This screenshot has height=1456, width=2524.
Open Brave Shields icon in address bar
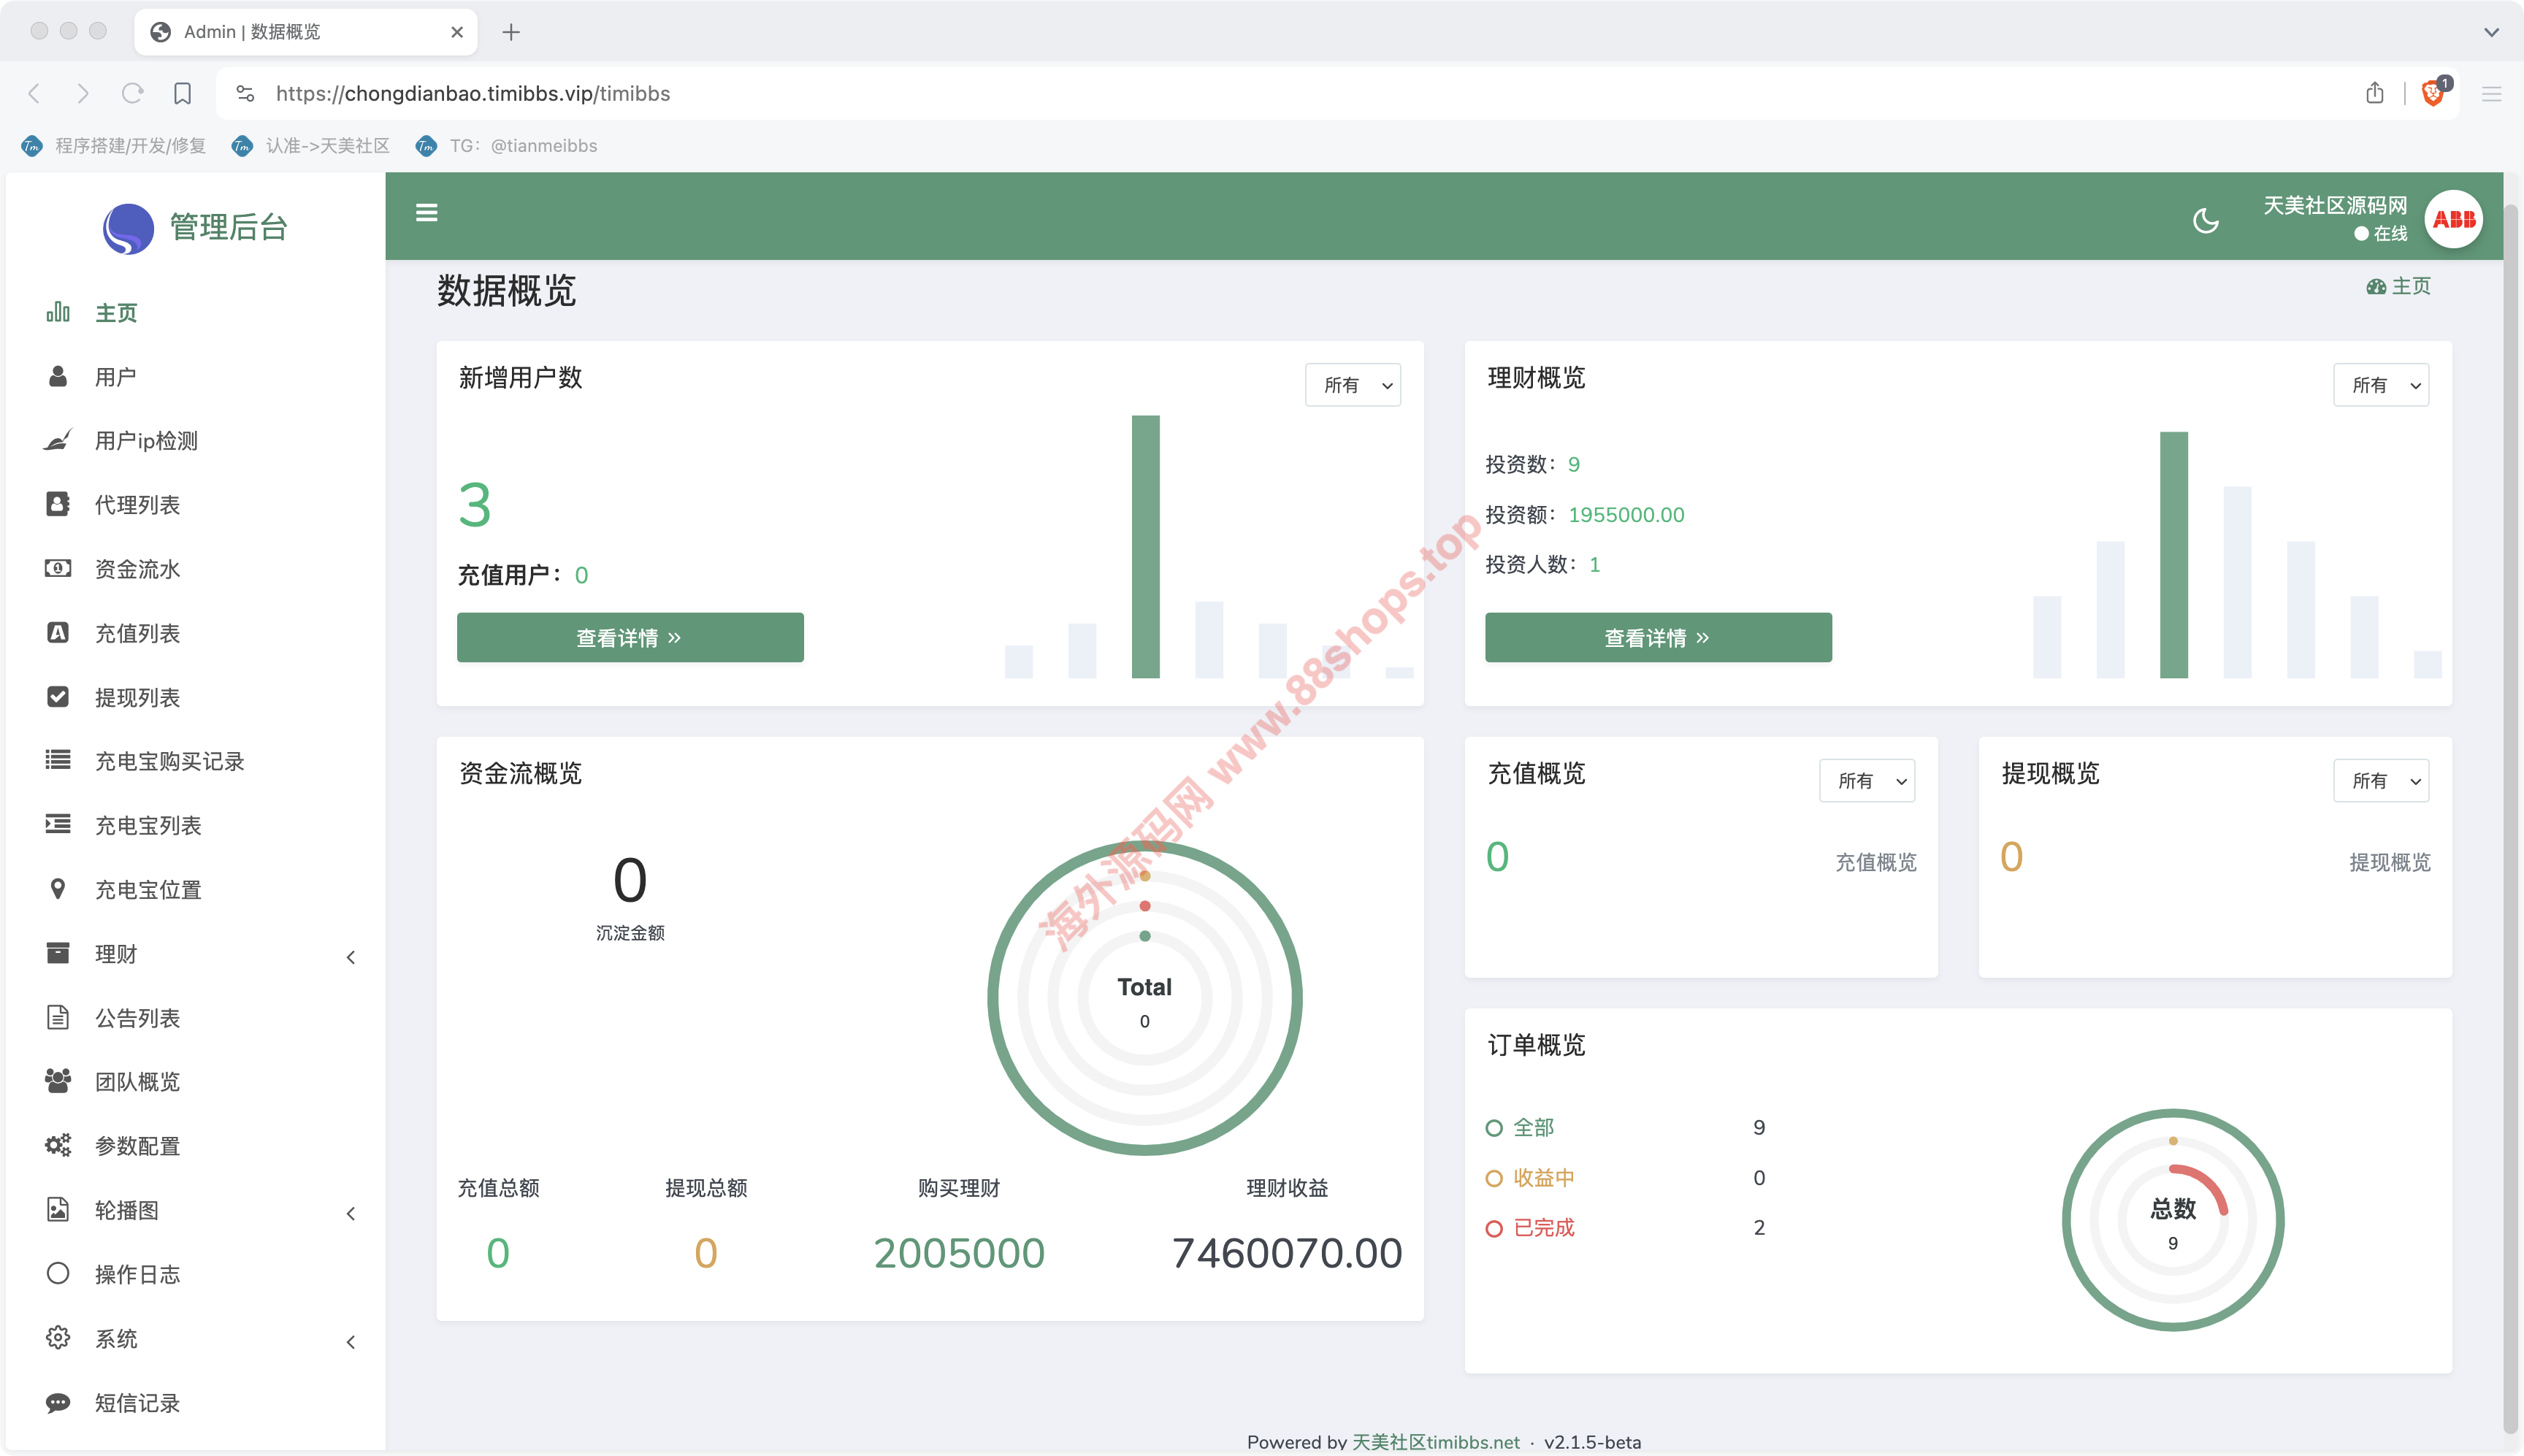2433,93
